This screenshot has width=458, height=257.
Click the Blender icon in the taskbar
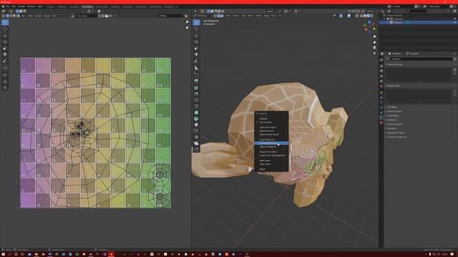point(111,254)
